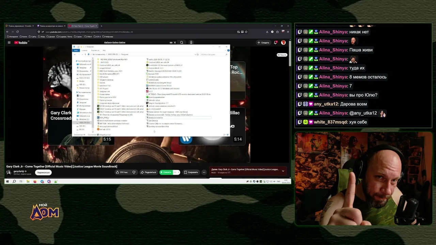Open the Мой Дом logo on stream overlay
Viewport: 436px width, 245px height.
point(44,212)
